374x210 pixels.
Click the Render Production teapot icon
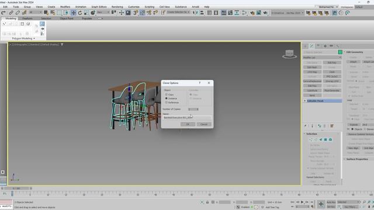pyautogui.click(x=265, y=13)
